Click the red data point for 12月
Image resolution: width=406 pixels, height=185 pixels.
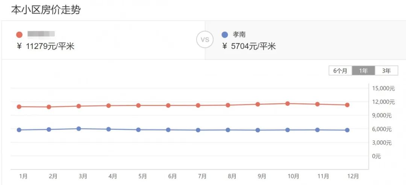[x=347, y=105]
